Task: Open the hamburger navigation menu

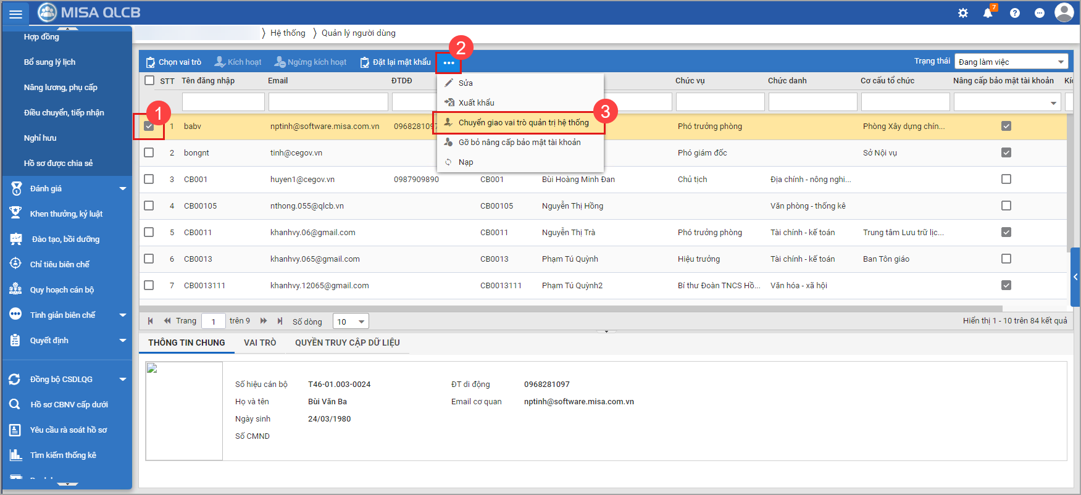Action: [x=15, y=14]
